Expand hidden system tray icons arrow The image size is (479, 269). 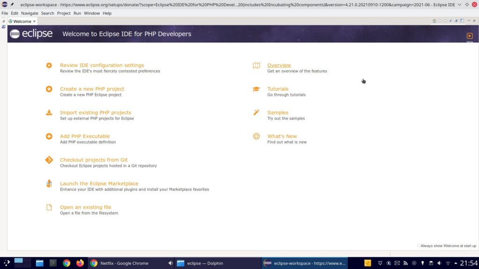point(456,263)
